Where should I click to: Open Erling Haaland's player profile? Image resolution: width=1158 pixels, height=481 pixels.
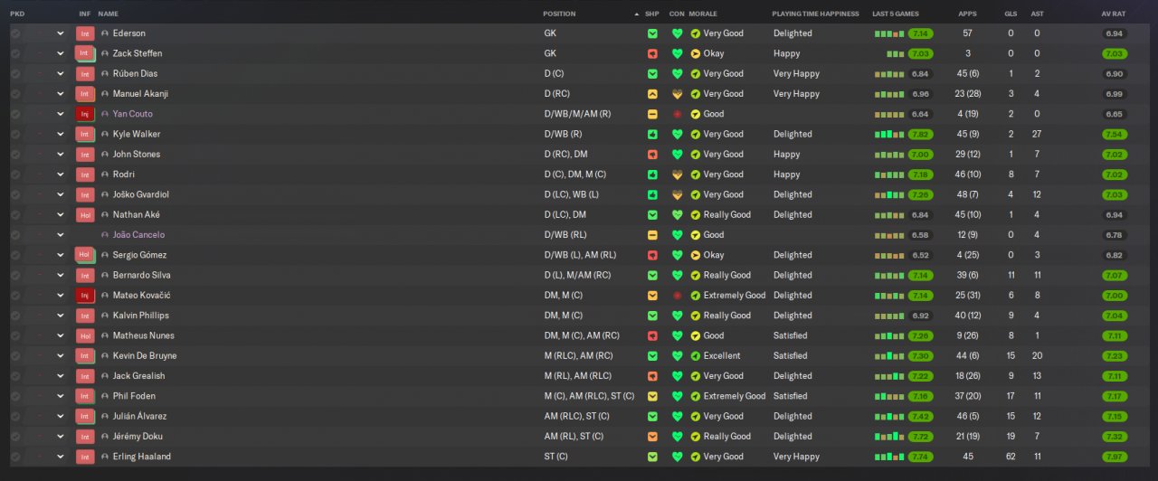tap(142, 457)
